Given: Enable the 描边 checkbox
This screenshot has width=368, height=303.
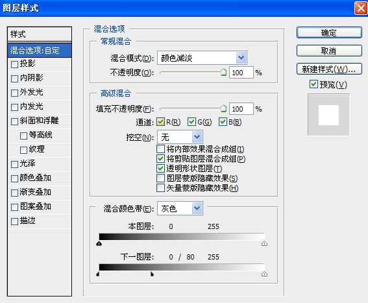Looking at the screenshot, I should point(14,221).
